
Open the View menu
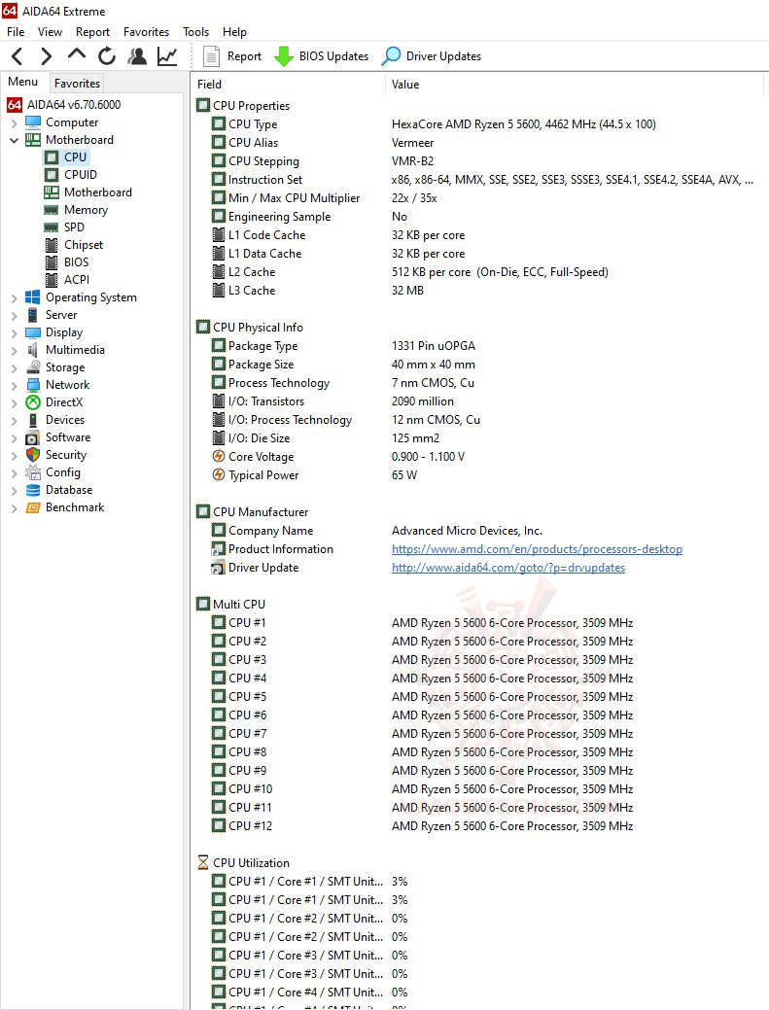coord(50,31)
